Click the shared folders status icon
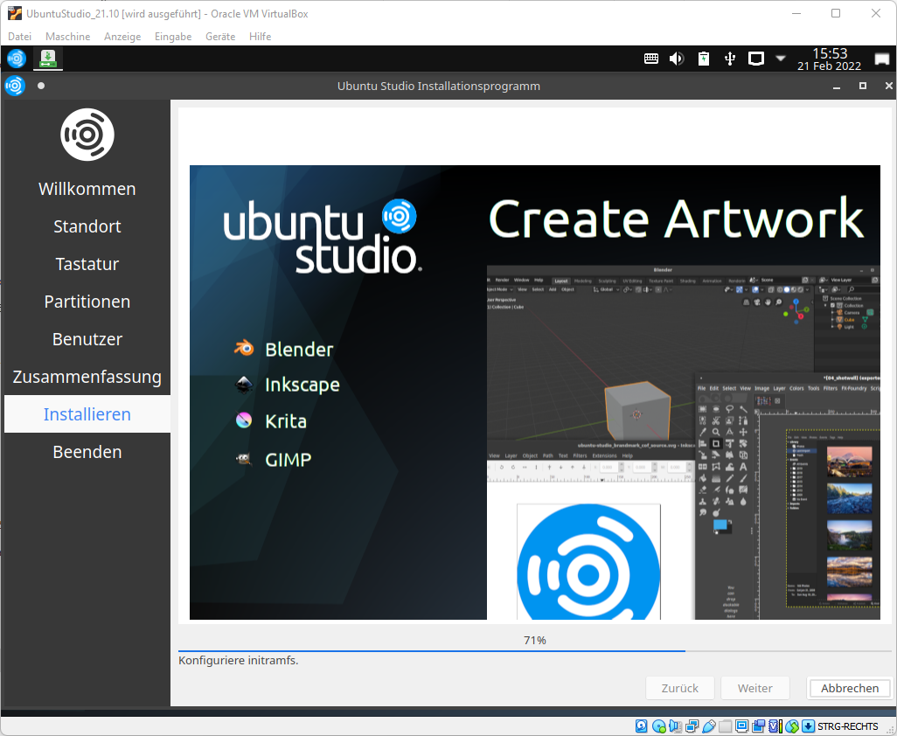 (x=726, y=726)
